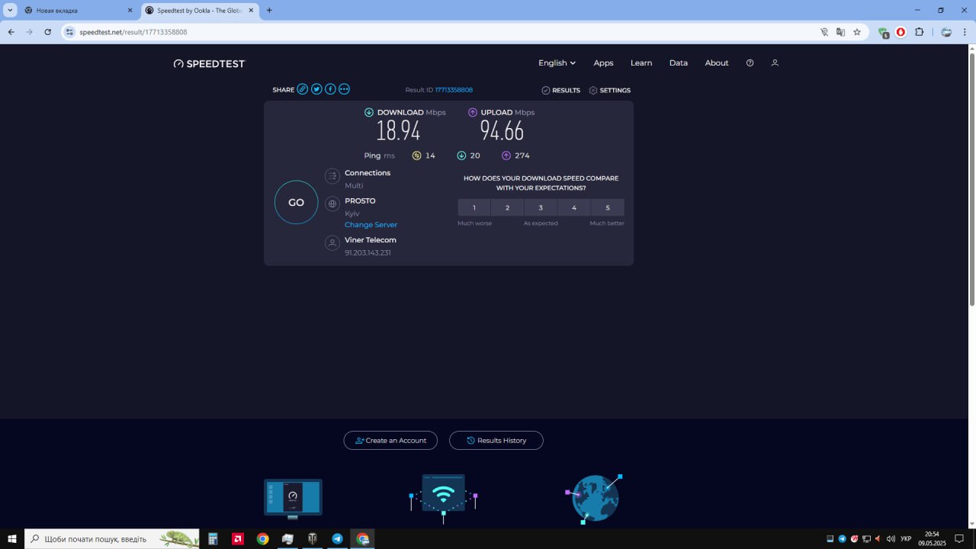The width and height of the screenshot is (976, 549).
Task: Click the Wi-Fi network illustration icon
Action: click(x=443, y=498)
